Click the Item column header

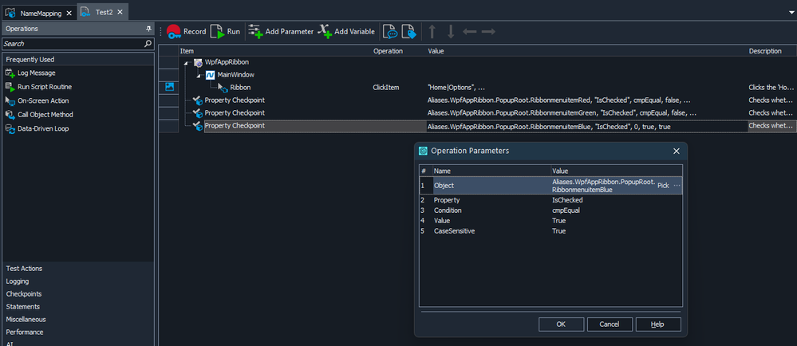click(275, 51)
